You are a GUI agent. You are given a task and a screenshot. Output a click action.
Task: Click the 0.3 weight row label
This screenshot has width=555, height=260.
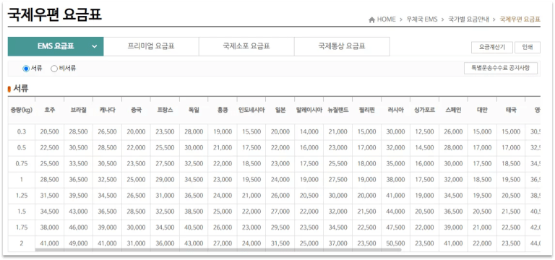click(21, 131)
